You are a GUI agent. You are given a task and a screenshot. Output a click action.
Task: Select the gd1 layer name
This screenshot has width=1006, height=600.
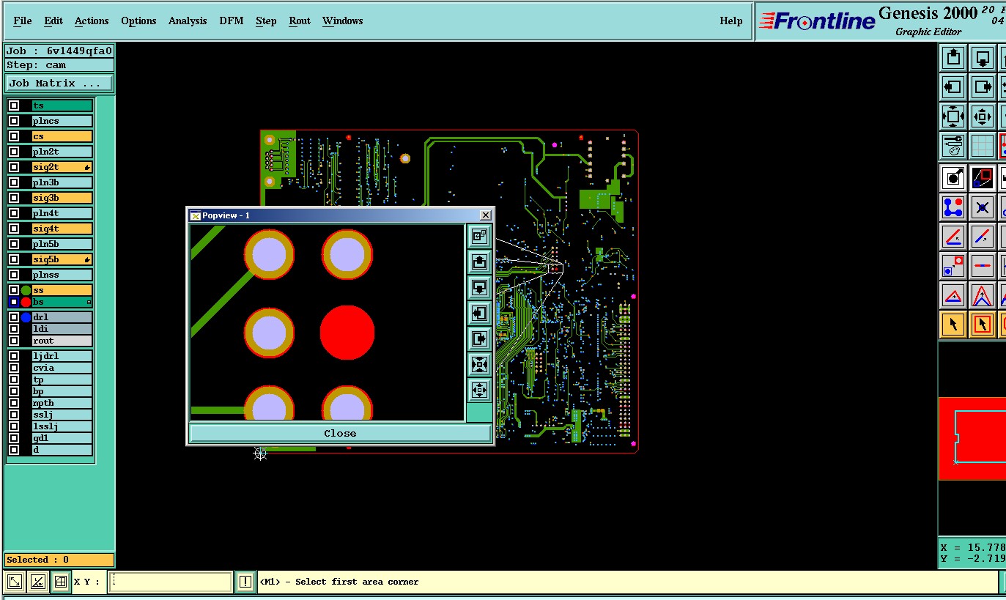click(62, 438)
